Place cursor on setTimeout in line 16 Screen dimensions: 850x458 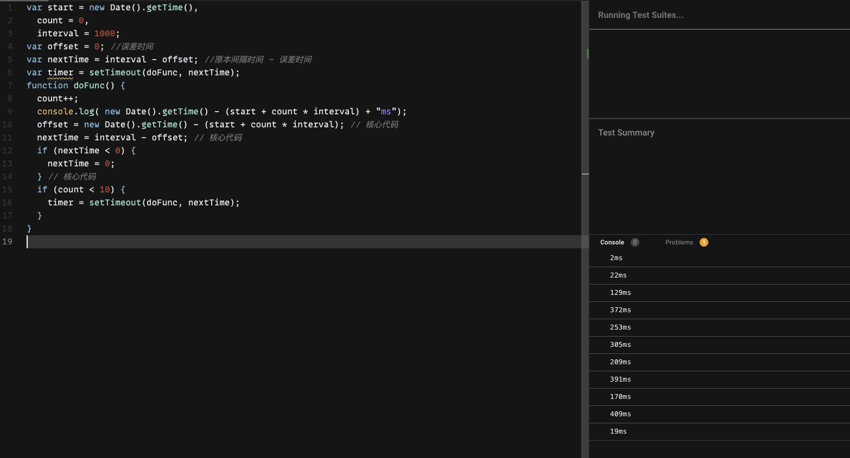click(x=115, y=203)
